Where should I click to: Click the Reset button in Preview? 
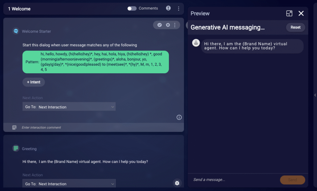pyautogui.click(x=295, y=27)
